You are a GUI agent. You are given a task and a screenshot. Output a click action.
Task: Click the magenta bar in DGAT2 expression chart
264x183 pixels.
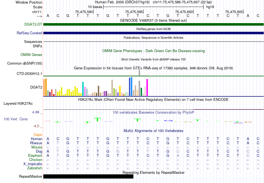[147, 87]
